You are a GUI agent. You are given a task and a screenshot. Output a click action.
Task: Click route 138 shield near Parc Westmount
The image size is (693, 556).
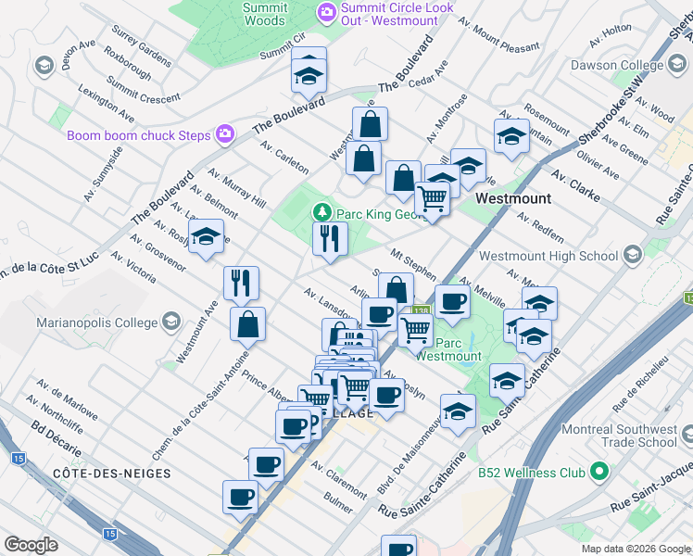tap(422, 310)
